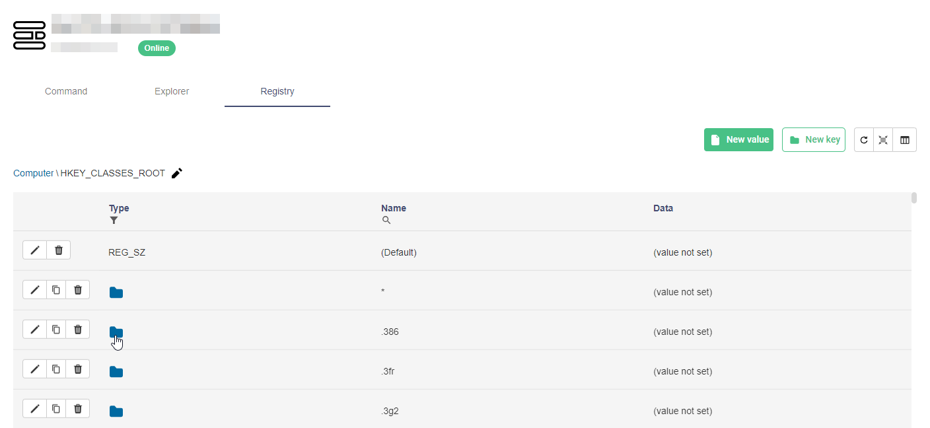Expand the .3g2 key folder
The image size is (930, 428).
116,411
